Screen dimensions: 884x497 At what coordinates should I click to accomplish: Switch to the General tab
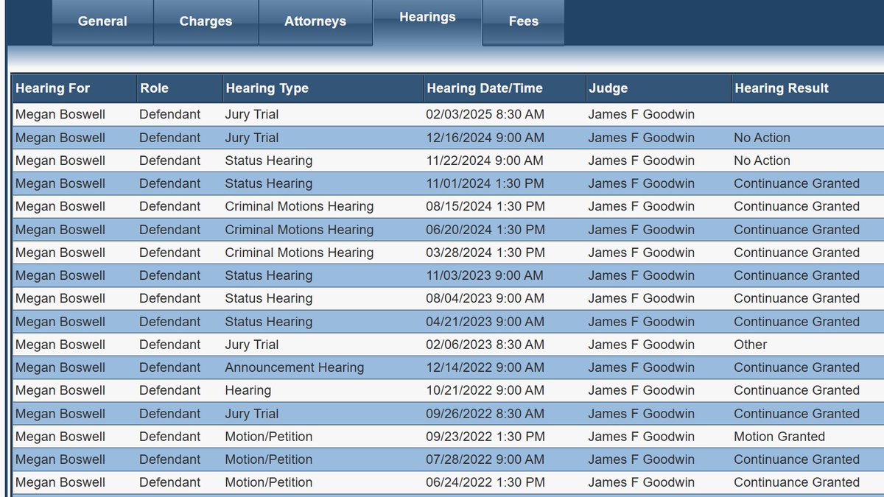coord(102,22)
